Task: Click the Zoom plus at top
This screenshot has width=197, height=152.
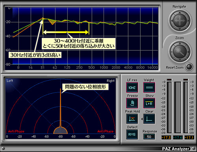Action: click(180, 44)
